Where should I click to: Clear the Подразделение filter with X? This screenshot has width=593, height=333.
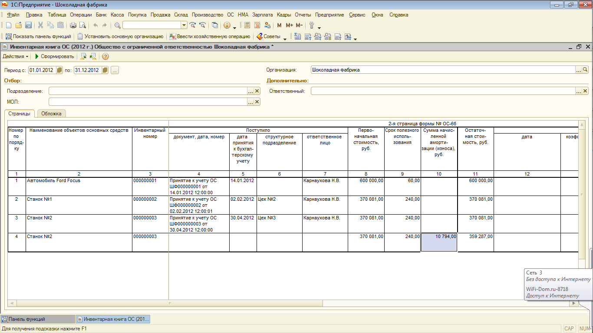pos(257,91)
